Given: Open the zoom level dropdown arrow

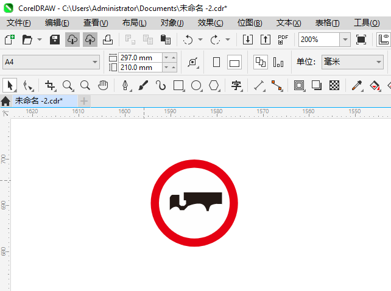Looking at the screenshot, I should pyautogui.click(x=345, y=40).
